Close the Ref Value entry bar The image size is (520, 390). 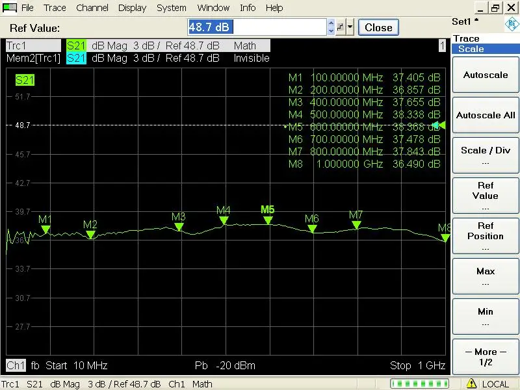tap(378, 27)
